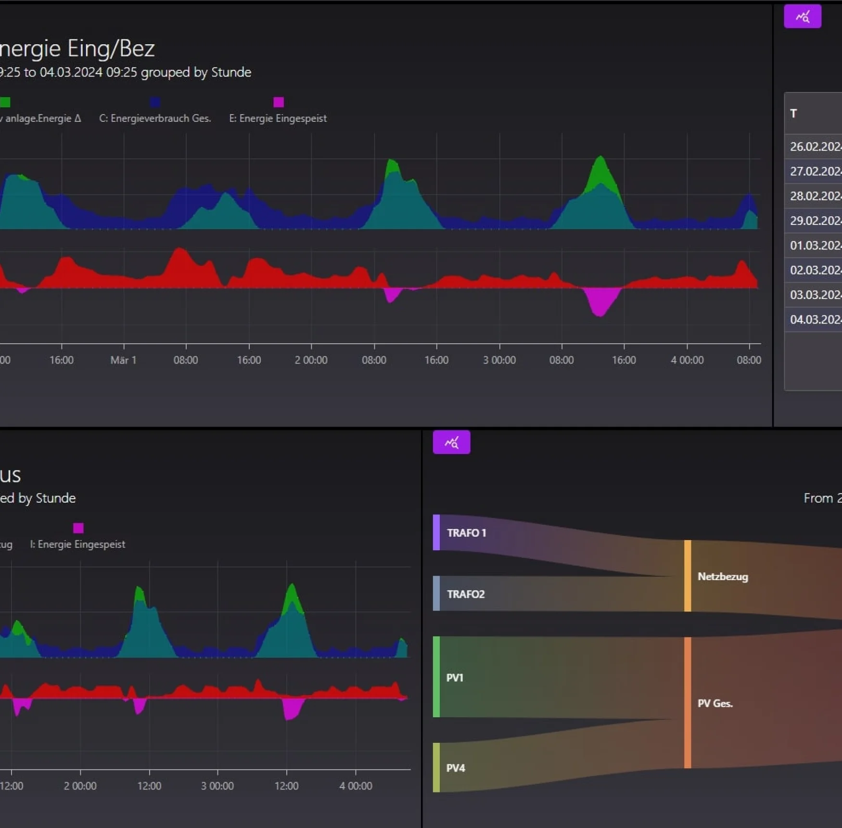The width and height of the screenshot is (842, 828).
Task: Select table row 03.03.2024
Action: point(813,295)
